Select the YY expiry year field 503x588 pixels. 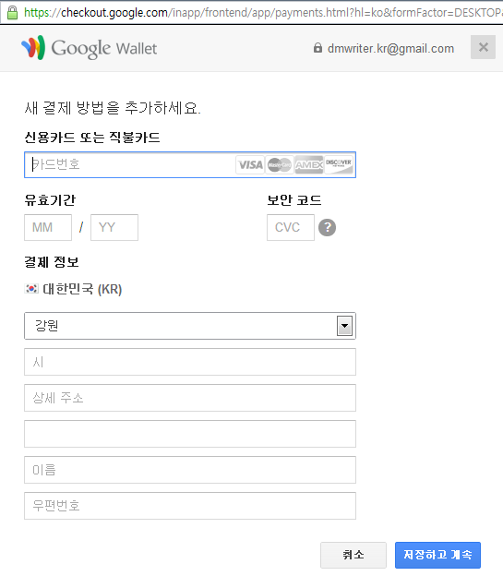click(114, 227)
